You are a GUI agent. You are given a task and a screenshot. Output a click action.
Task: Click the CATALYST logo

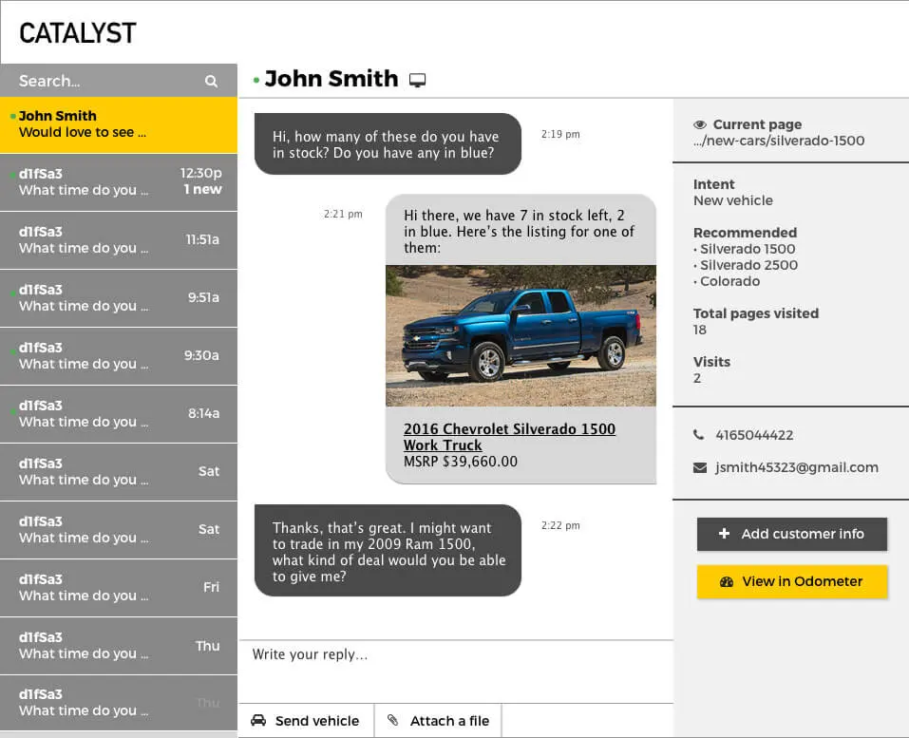tap(78, 33)
